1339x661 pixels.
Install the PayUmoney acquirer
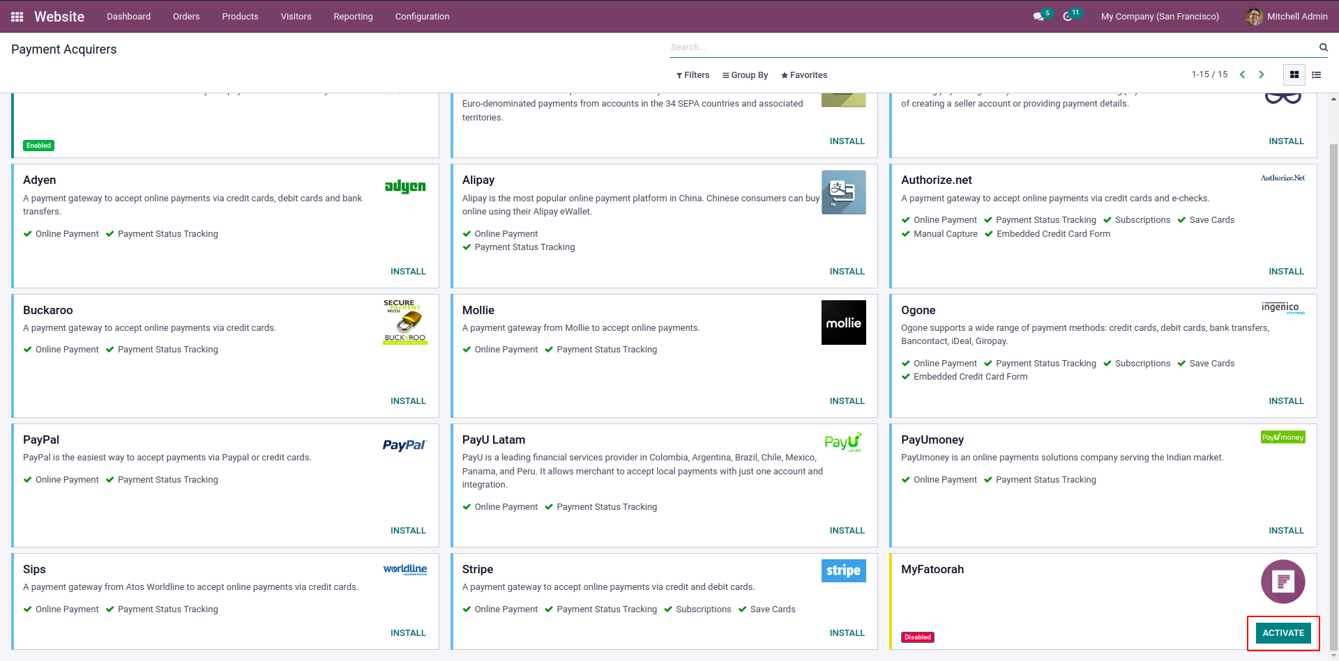tap(1286, 531)
